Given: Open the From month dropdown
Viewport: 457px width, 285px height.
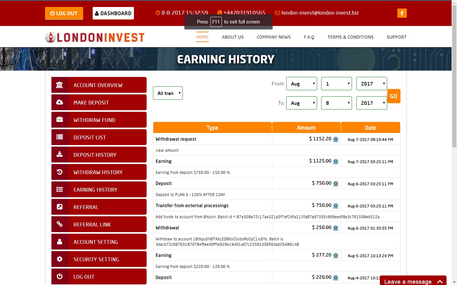Looking at the screenshot, I should coord(301,84).
